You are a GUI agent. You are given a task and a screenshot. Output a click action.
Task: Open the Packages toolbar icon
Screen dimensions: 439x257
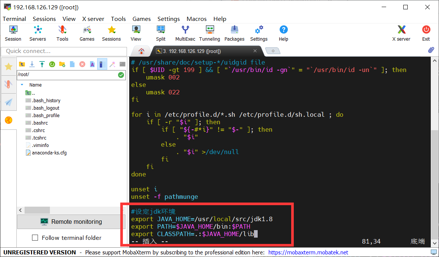234,33
